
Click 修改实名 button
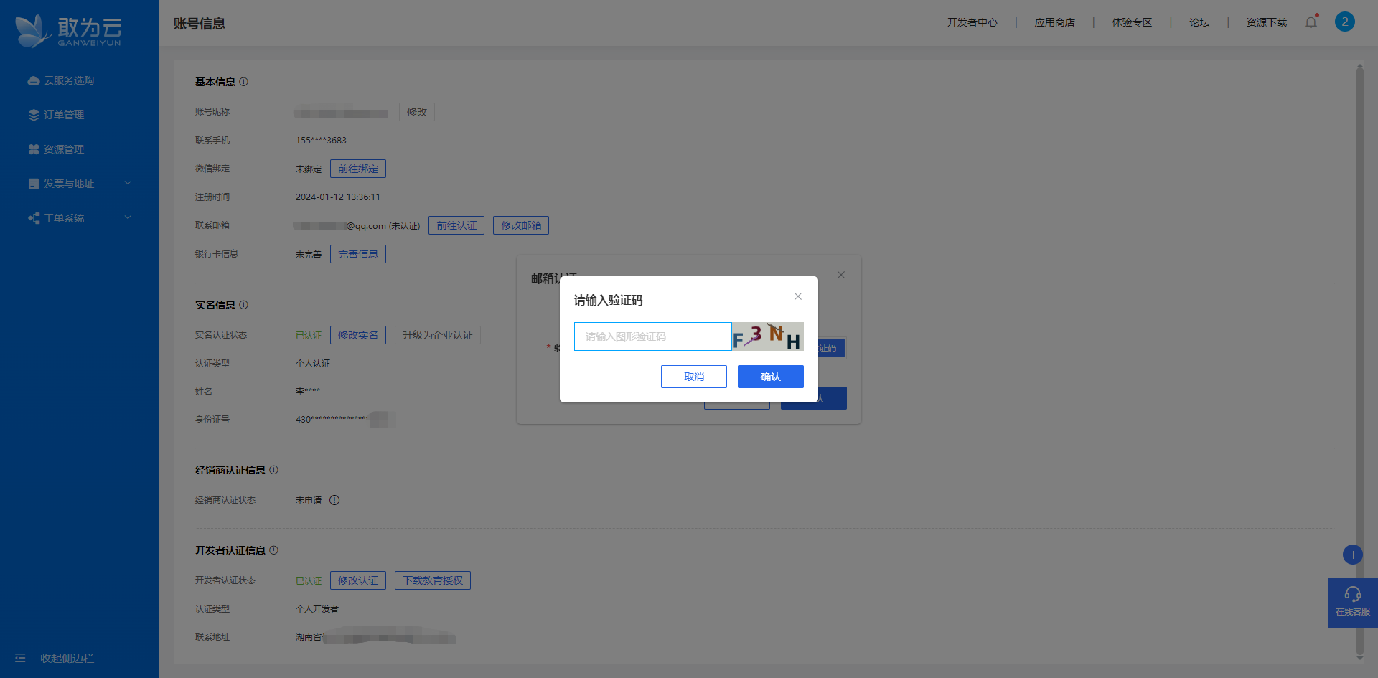point(358,335)
